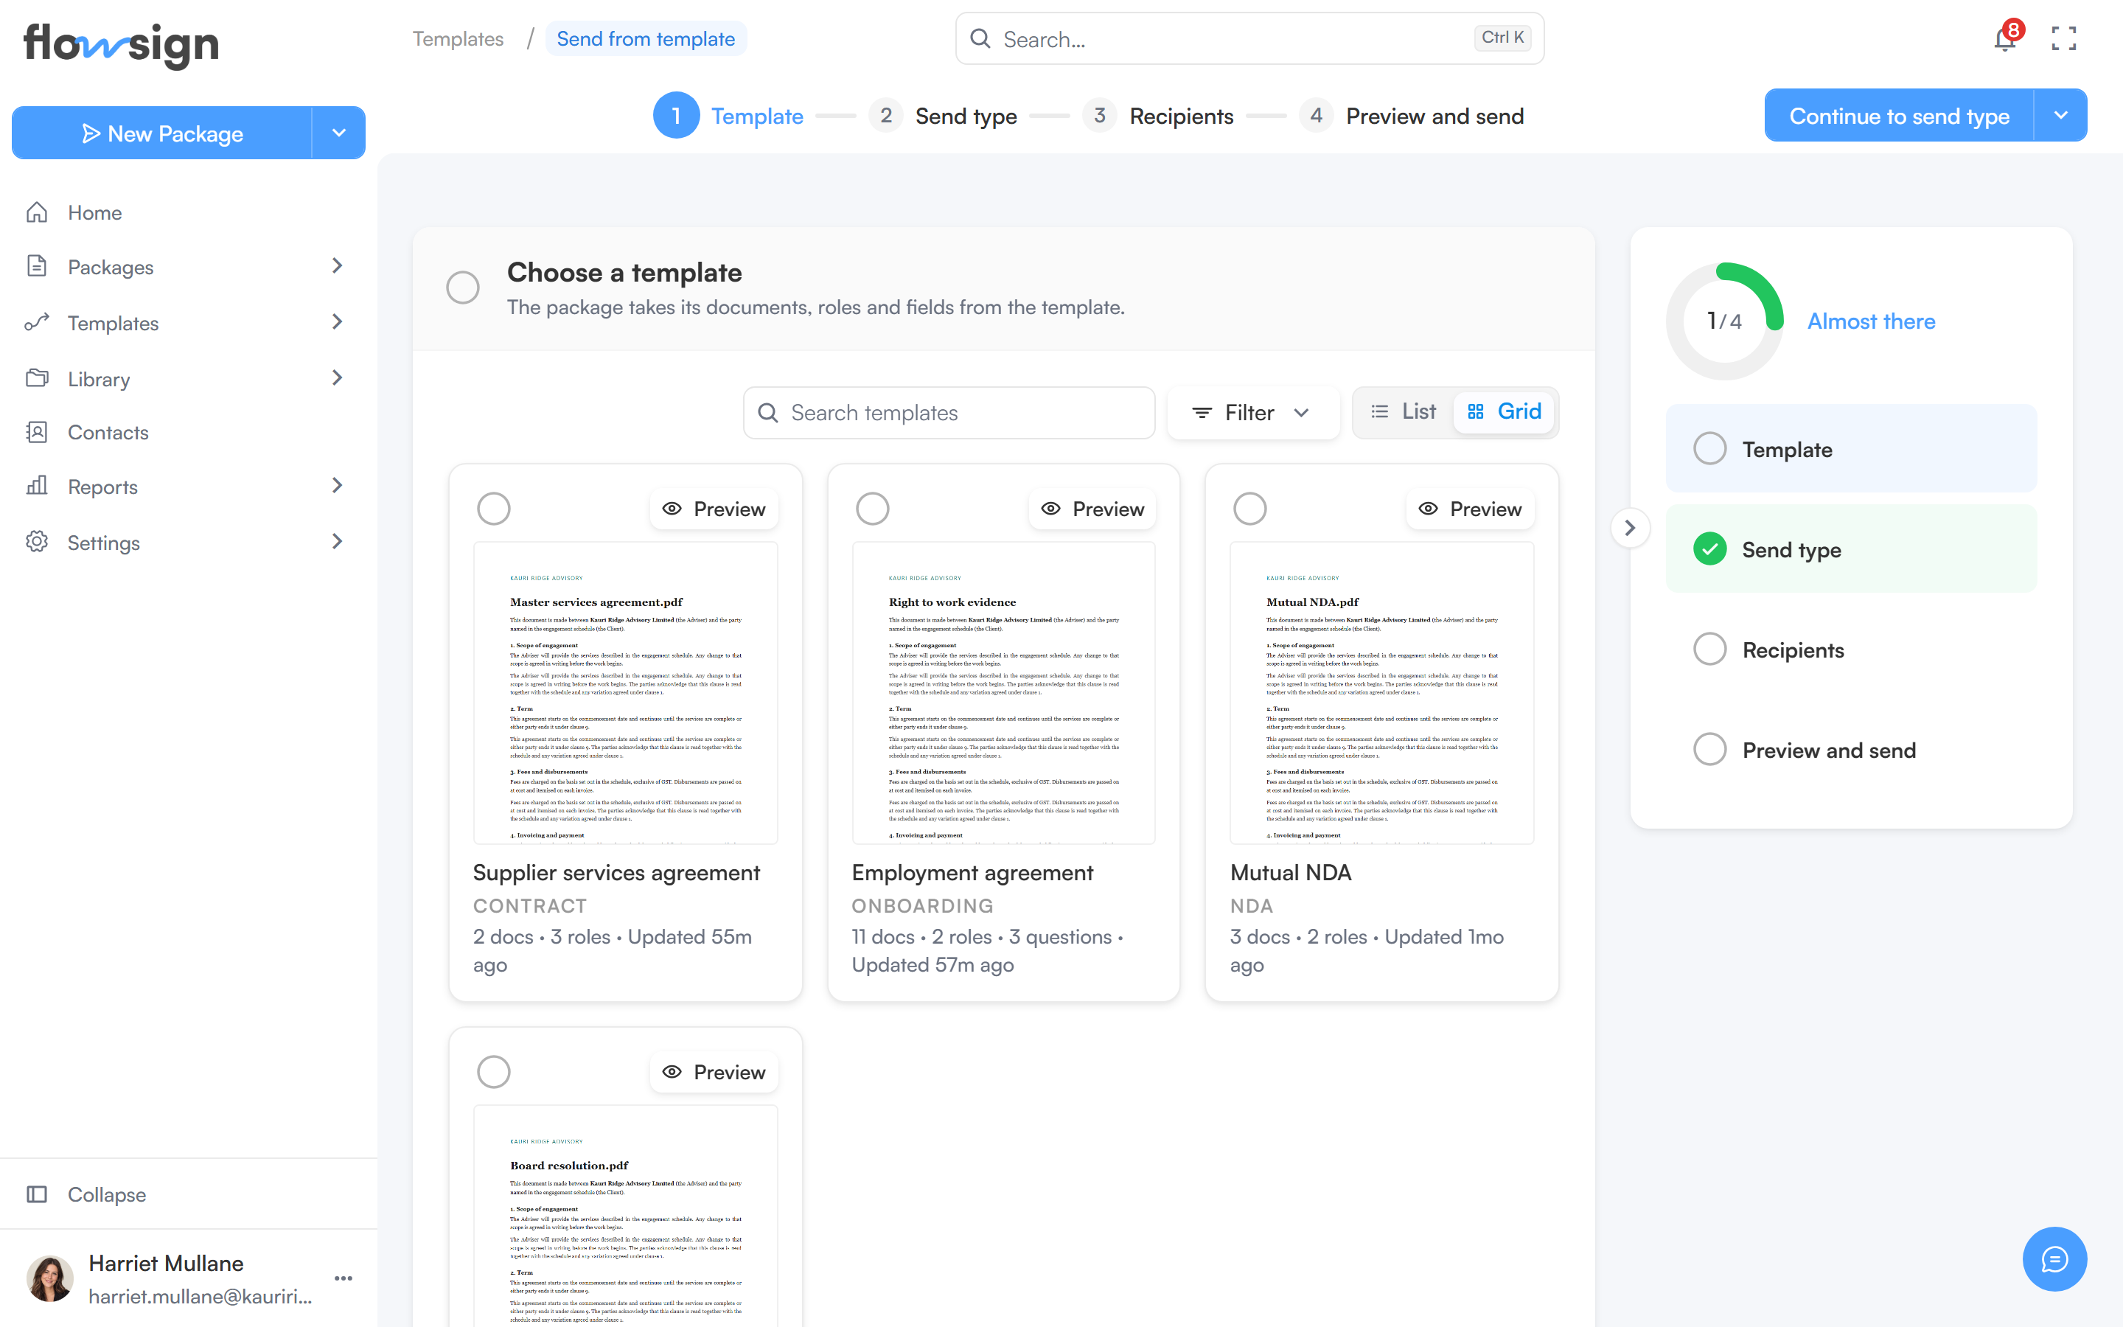
Task: Preview the Supplier services agreement template
Action: (x=714, y=509)
